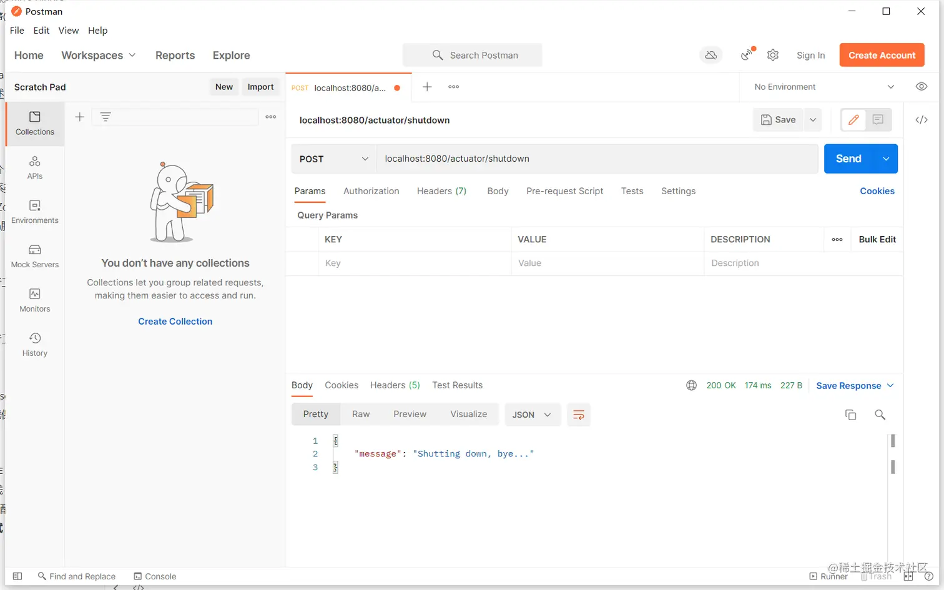The width and height of the screenshot is (944, 590).
Task: Expand the Save options arrow
Action: [813, 120]
